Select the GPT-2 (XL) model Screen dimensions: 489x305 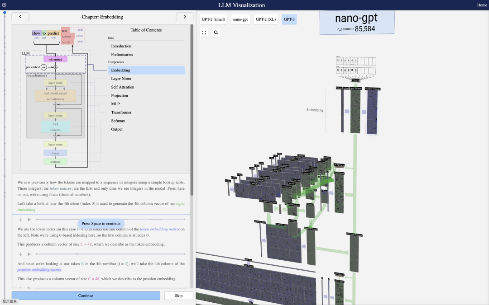pos(266,19)
